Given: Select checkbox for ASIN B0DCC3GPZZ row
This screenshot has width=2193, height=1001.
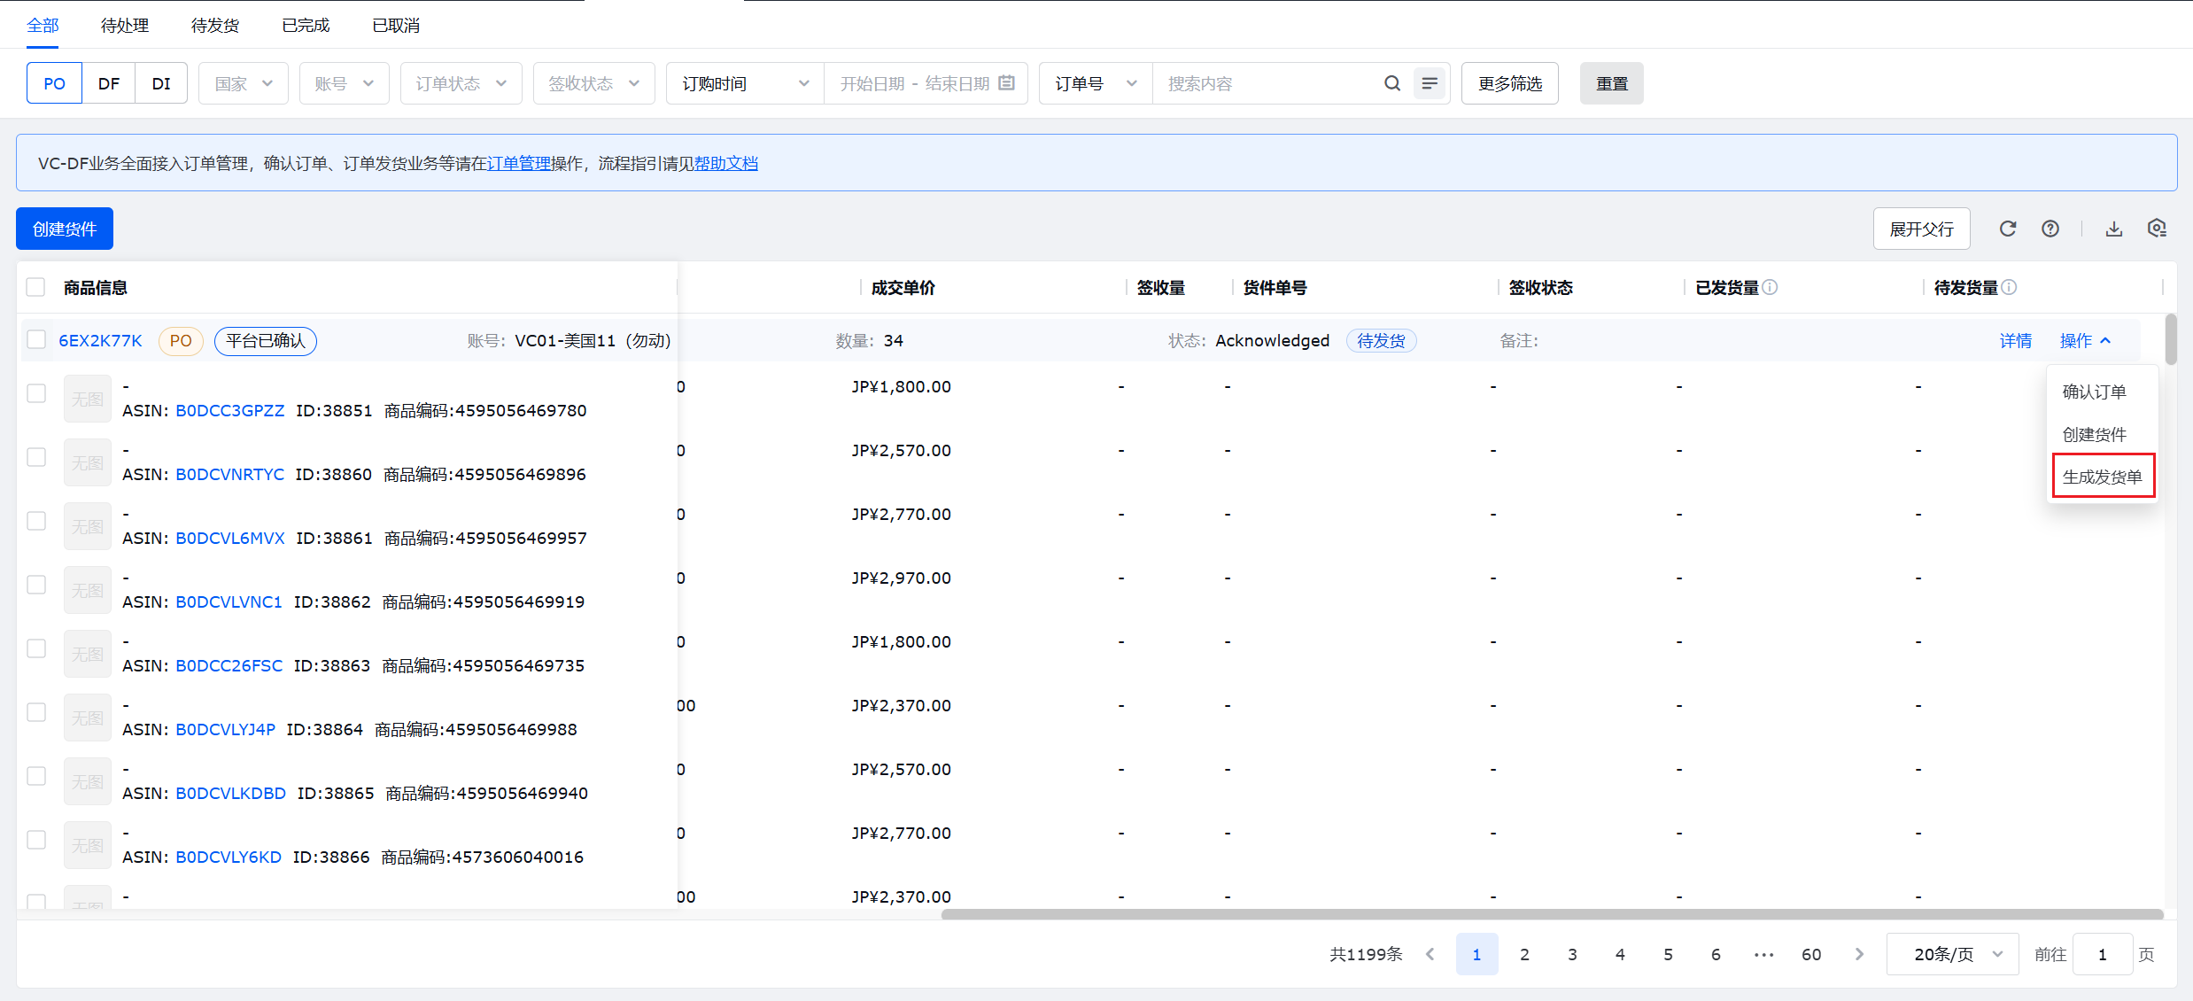Looking at the screenshot, I should 35,393.
